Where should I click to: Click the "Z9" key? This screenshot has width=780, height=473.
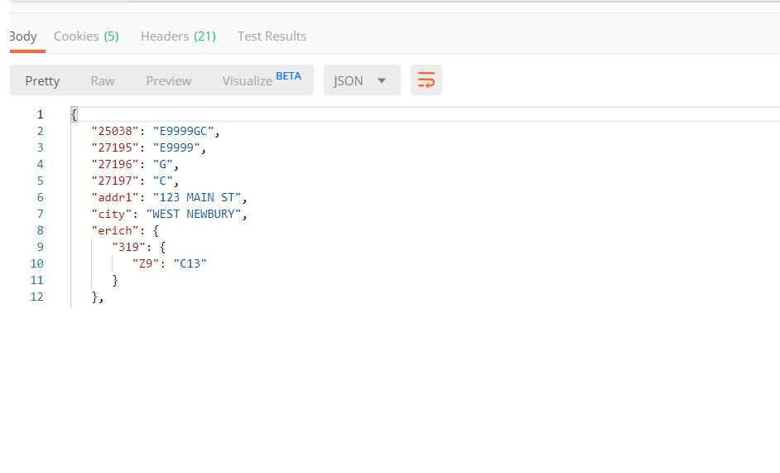pyautogui.click(x=145, y=263)
